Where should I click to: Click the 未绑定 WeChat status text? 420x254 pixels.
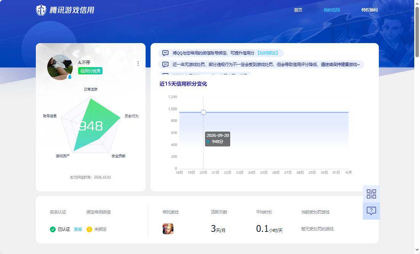point(101,229)
